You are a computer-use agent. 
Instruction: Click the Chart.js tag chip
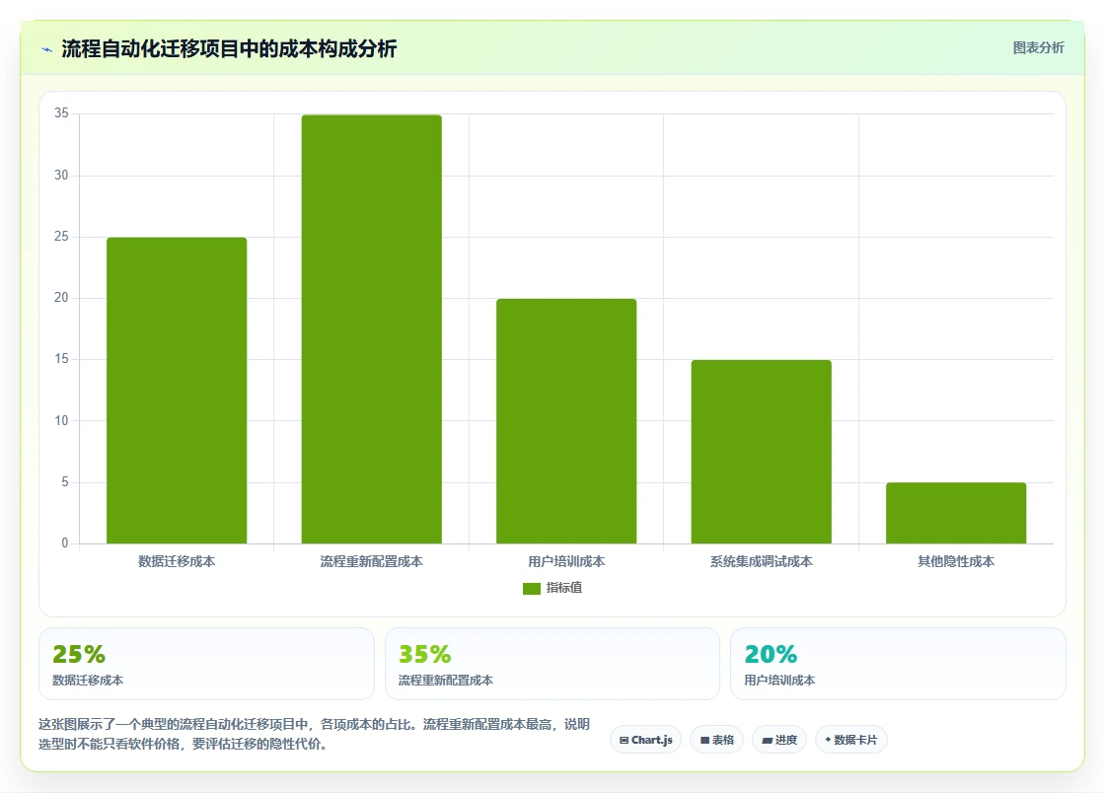coord(645,740)
